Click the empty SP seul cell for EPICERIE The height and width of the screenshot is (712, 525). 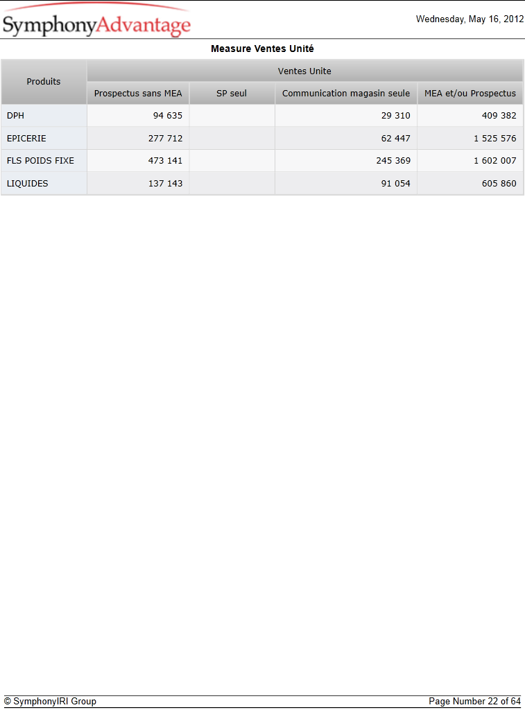(232, 139)
